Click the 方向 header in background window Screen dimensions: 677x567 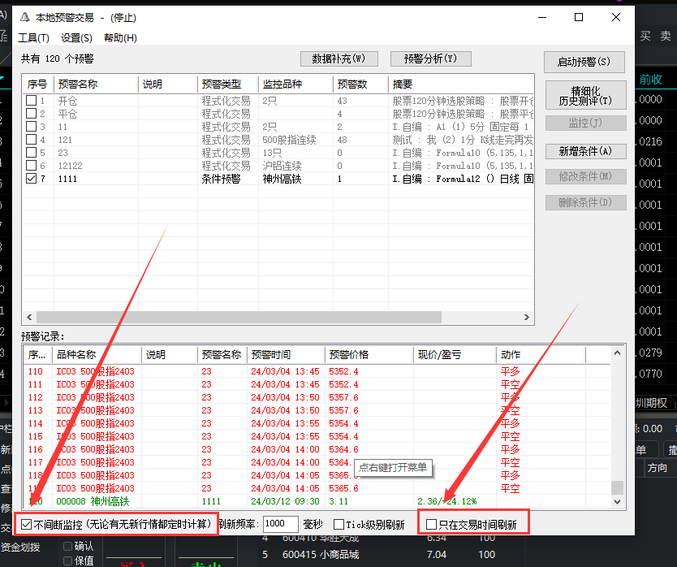[x=658, y=468]
